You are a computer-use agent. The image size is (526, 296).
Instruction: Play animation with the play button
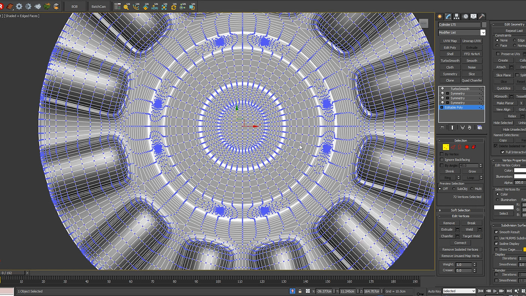(x=495, y=291)
